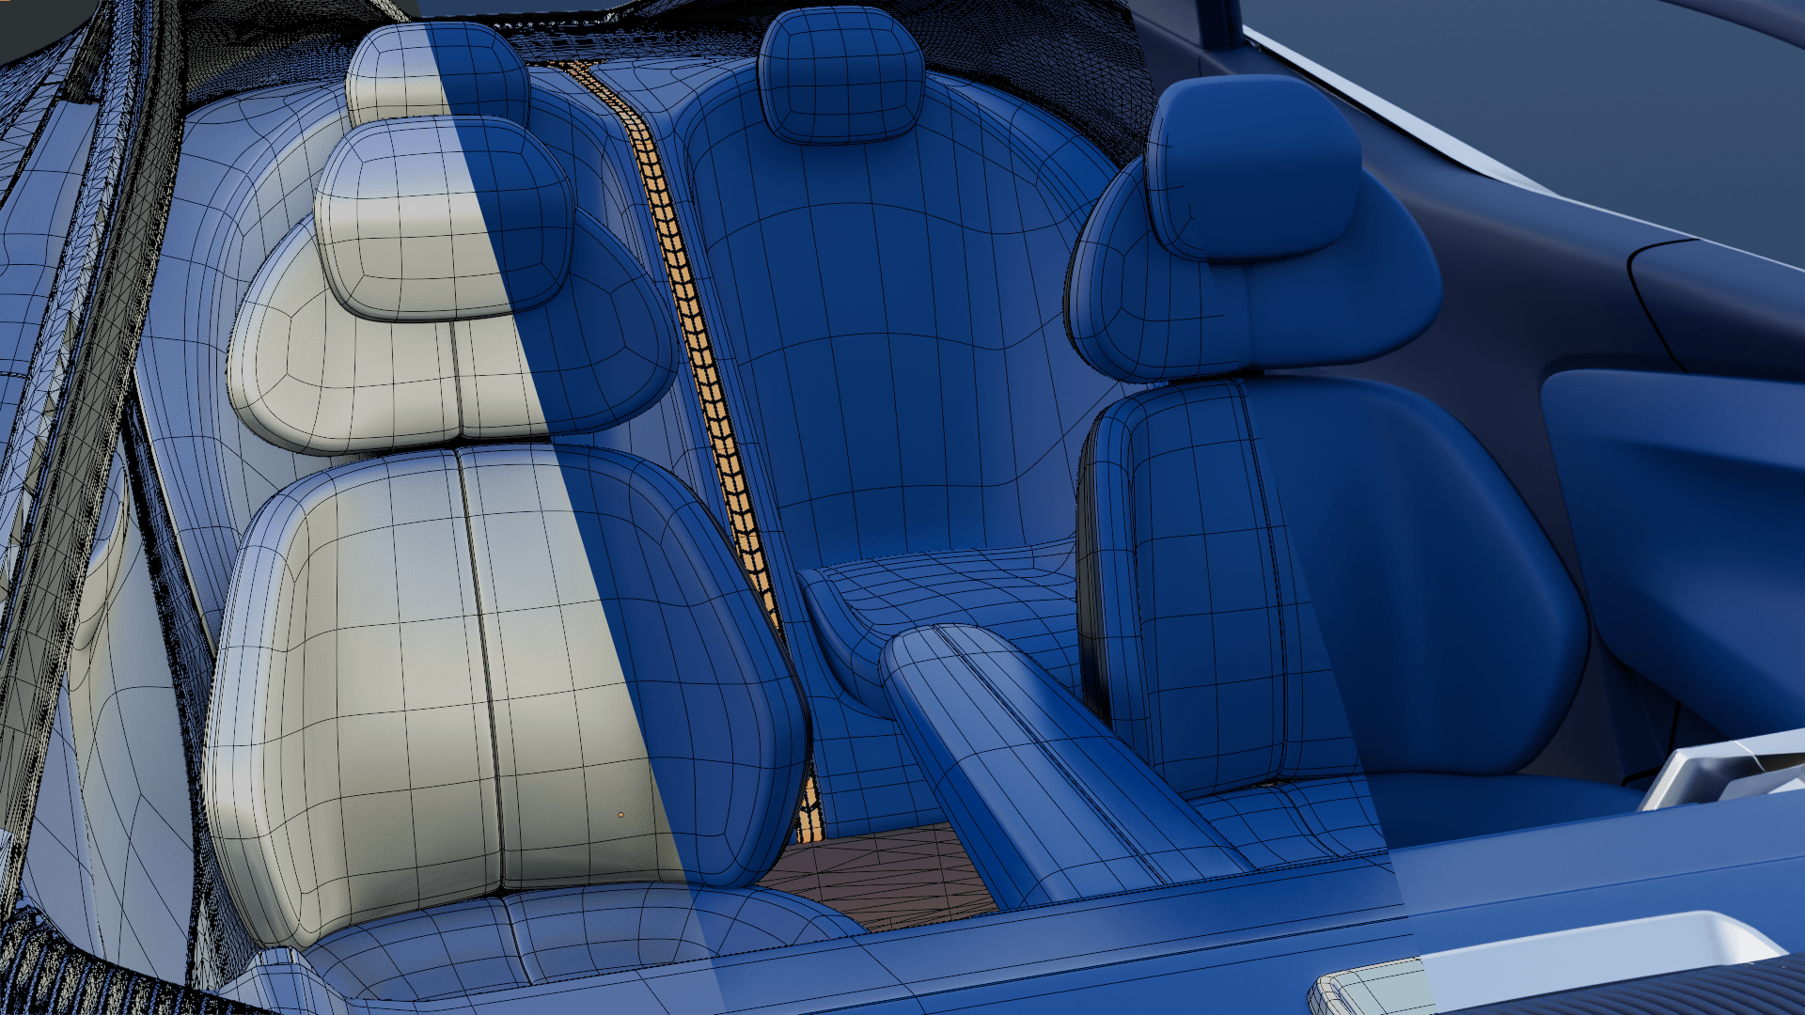Select the rear center seat headrest

(841, 73)
